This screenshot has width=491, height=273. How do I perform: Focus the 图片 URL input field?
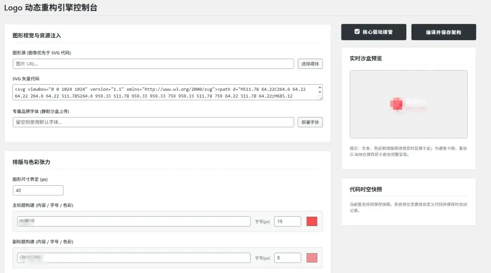[153, 64]
